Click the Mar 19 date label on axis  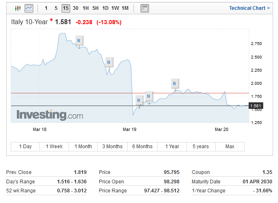pyautogui.click(x=130, y=129)
